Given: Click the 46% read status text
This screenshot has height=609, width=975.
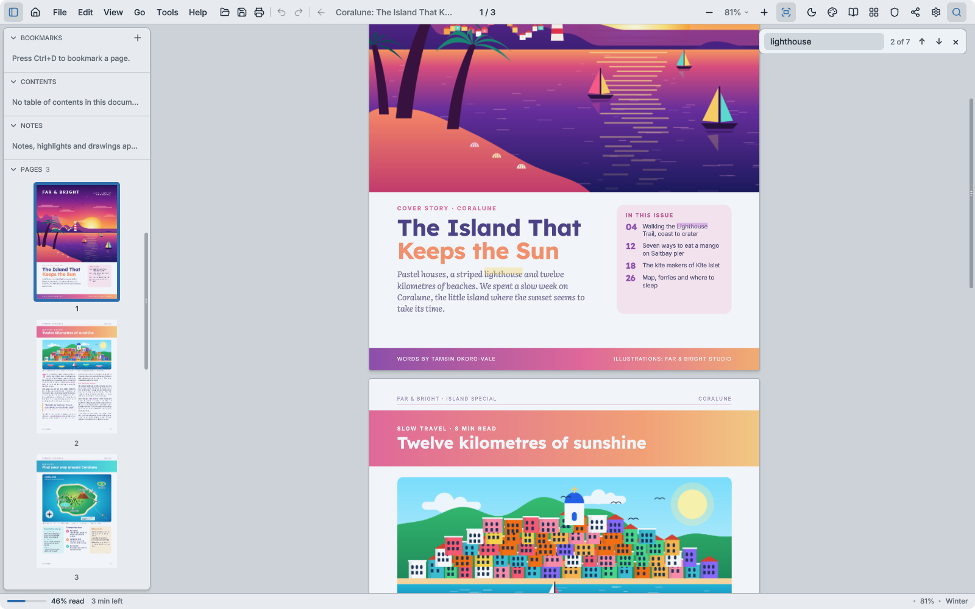Looking at the screenshot, I should tap(68, 601).
